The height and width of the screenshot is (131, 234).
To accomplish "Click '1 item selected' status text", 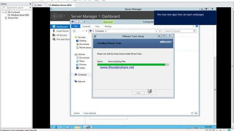I will click(89, 113).
